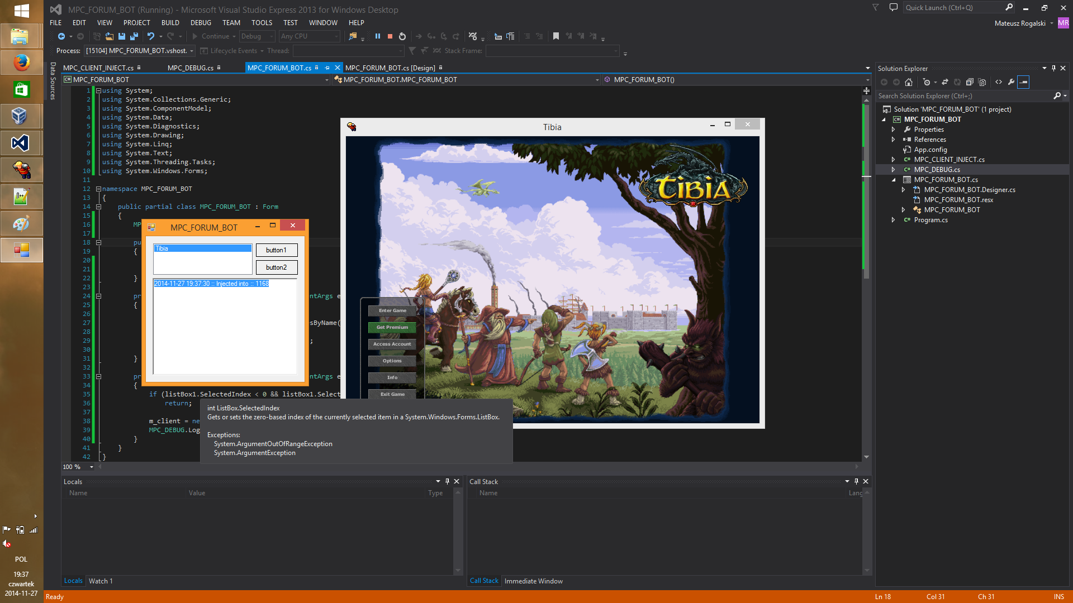Open the MPC_FORUM_BOT() member dropdown

pos(735,80)
